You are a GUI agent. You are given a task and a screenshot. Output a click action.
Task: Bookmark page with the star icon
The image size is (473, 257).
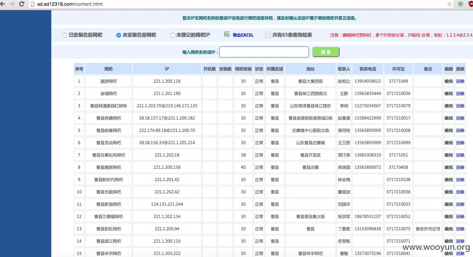449,4
